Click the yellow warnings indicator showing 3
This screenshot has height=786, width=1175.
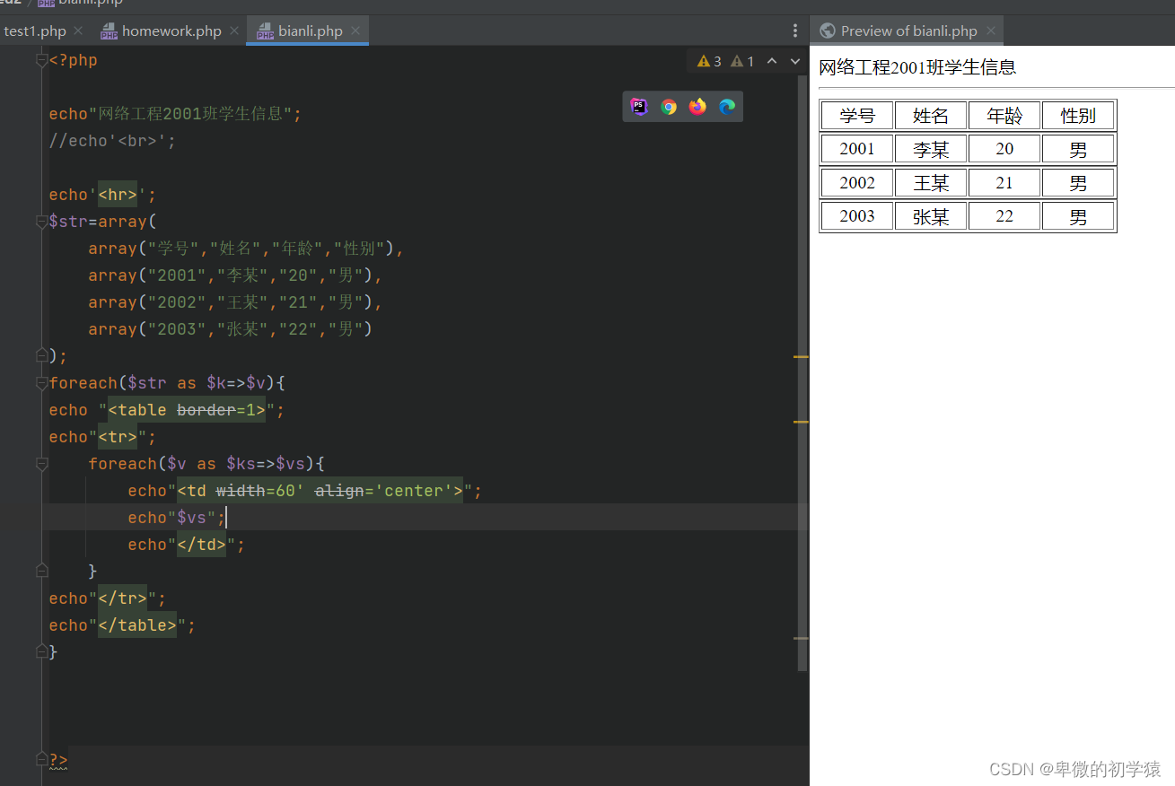(x=709, y=61)
